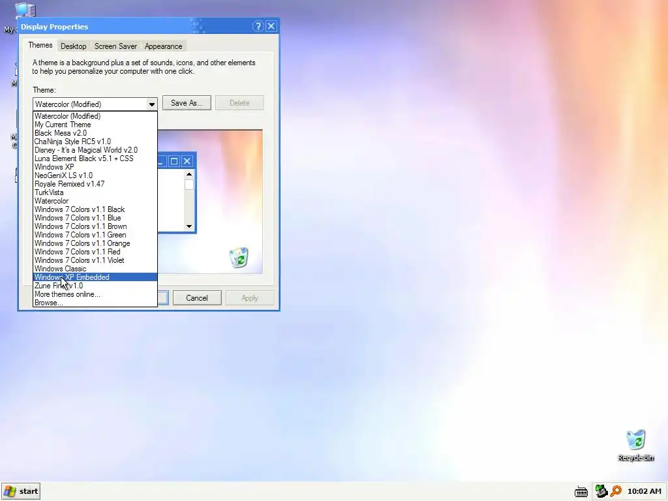Image resolution: width=668 pixels, height=501 pixels.
Task: Click preview window scroll up arrow
Action: click(x=189, y=174)
